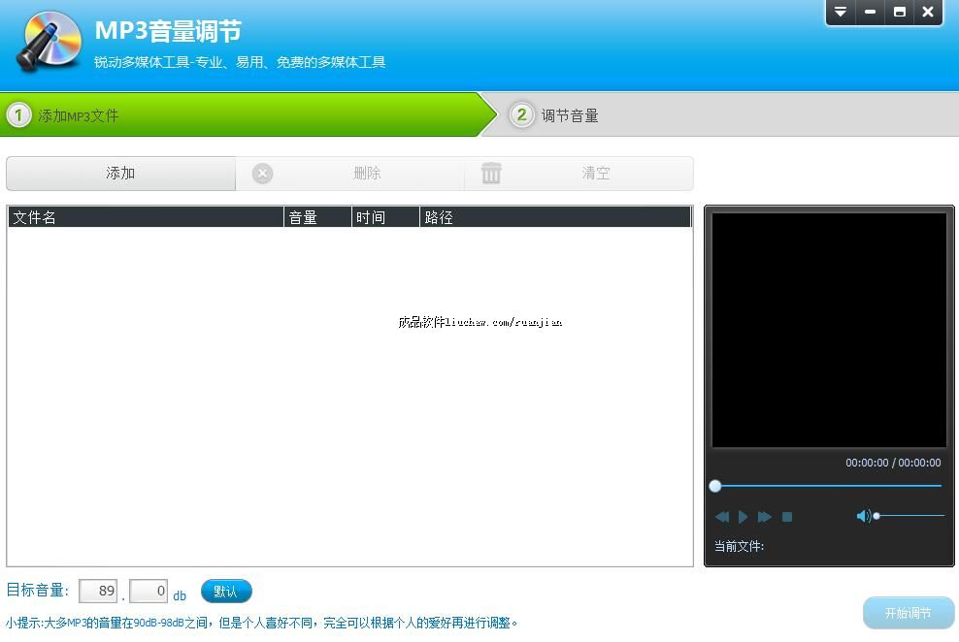This screenshot has width=959, height=642.
Task: Click the 添加 button to add files
Action: (120, 174)
